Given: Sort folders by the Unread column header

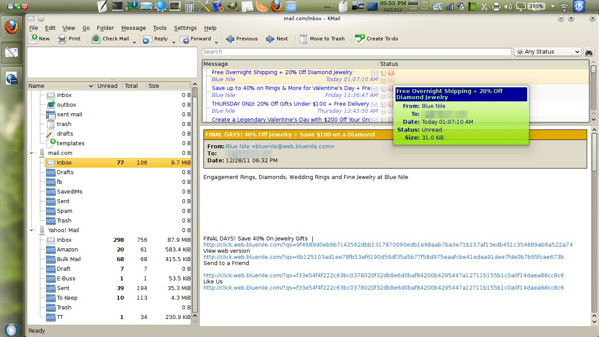Looking at the screenshot, I should click(x=107, y=86).
